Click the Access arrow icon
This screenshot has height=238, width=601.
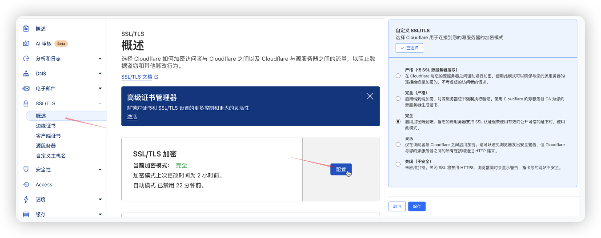(x=26, y=185)
